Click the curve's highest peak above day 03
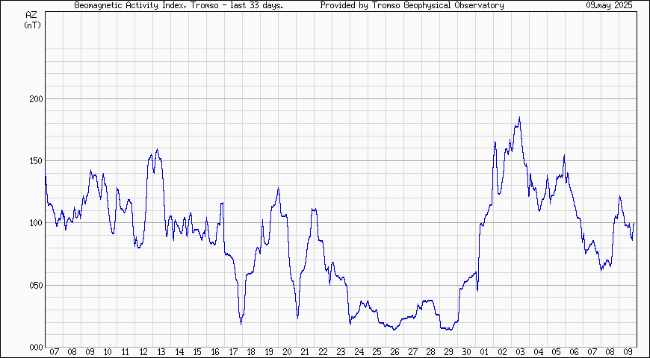The image size is (650, 358). pyautogui.click(x=519, y=118)
